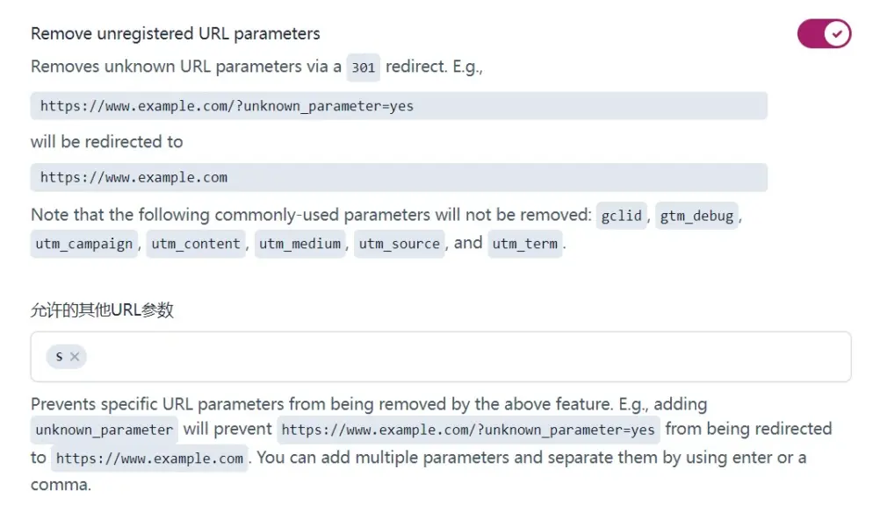The width and height of the screenshot is (873, 505).
Task: Click the 允许的其他URL参数 section label
Action: [104, 309]
